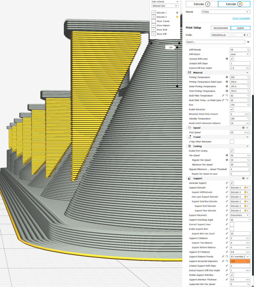
Task: Switch to the Extruder 1 tab
Action: (x=202, y=4)
